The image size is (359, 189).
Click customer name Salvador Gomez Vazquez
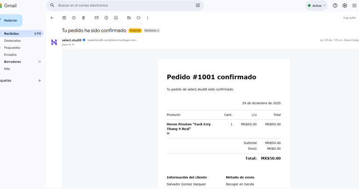pyautogui.click(x=186, y=184)
